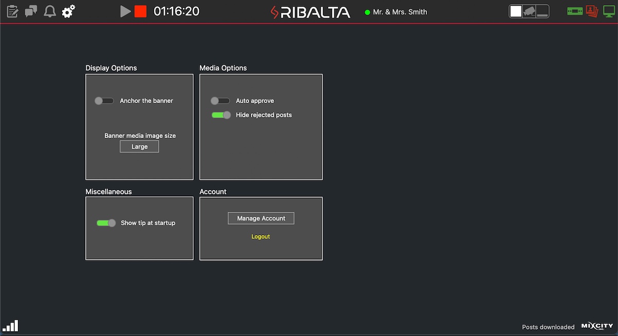Click the signal strength bars icon
Viewport: 618px width, 336px height.
[x=11, y=325]
